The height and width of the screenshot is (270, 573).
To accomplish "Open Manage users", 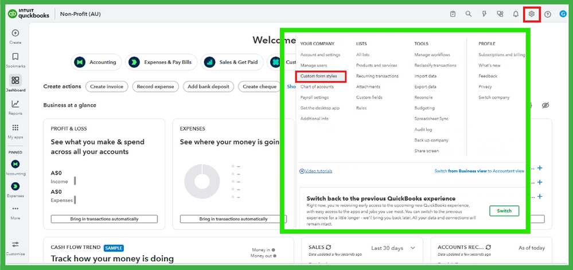I will click(314, 65).
